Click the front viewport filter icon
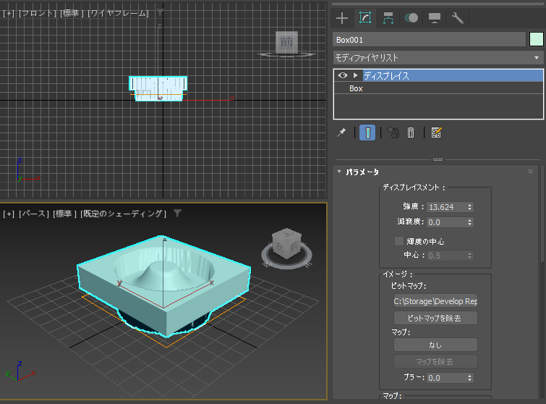This screenshot has width=546, height=404. coord(160,13)
